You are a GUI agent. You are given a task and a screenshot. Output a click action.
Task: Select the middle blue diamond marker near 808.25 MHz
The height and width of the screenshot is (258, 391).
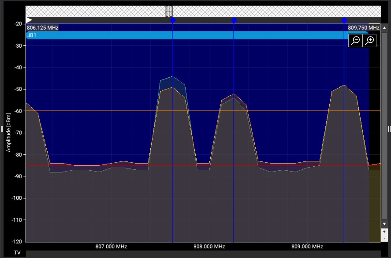pos(234,20)
